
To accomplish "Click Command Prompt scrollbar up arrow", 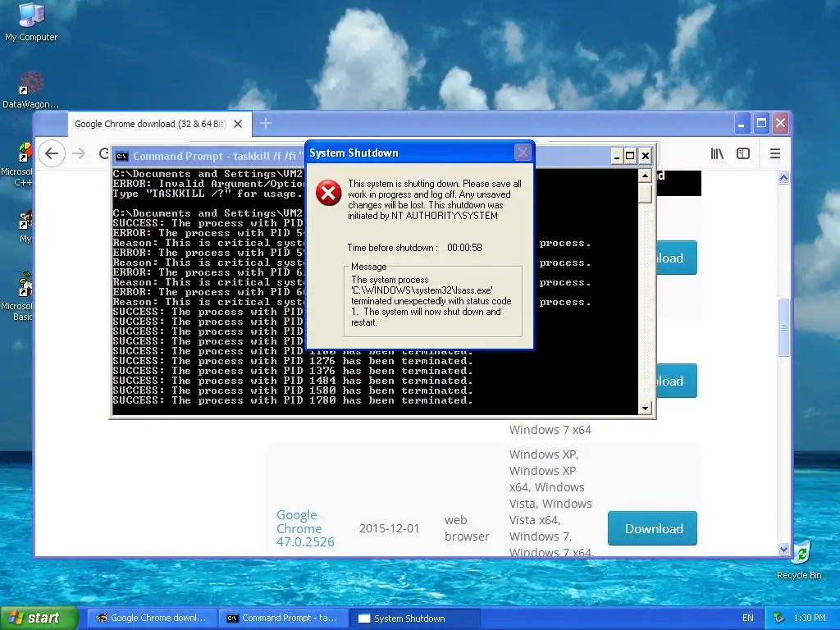I will (x=645, y=176).
